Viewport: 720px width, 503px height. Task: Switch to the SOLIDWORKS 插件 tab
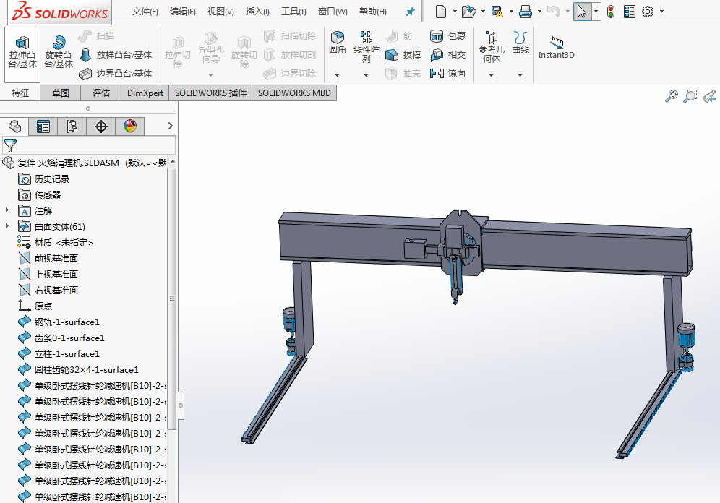210,93
